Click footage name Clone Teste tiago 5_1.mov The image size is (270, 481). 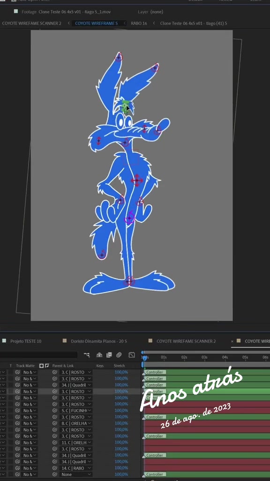tap(75, 12)
